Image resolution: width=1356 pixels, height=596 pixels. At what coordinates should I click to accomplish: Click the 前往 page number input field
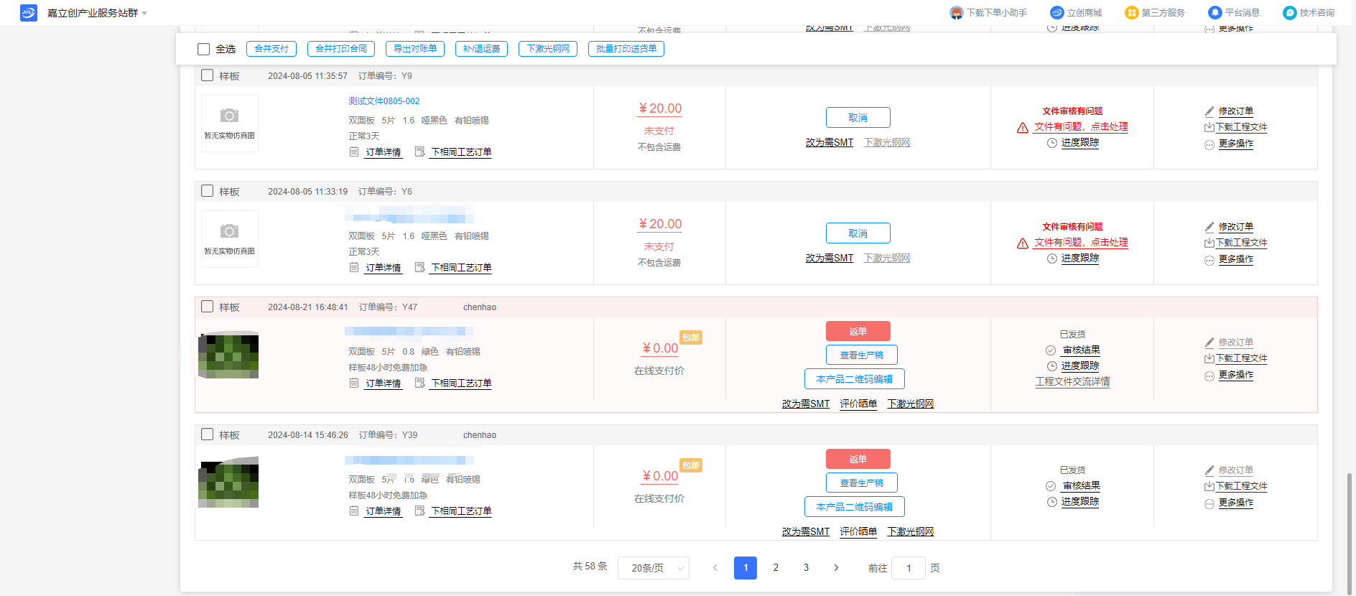coord(908,568)
